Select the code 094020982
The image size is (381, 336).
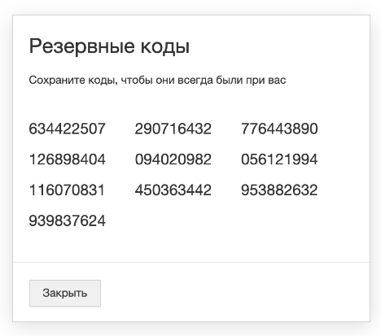[173, 159]
